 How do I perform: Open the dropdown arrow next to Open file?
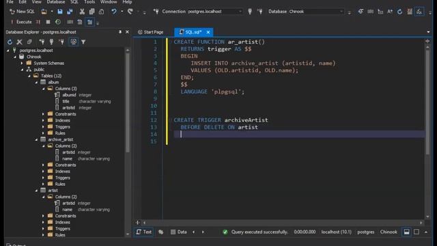[52, 12]
